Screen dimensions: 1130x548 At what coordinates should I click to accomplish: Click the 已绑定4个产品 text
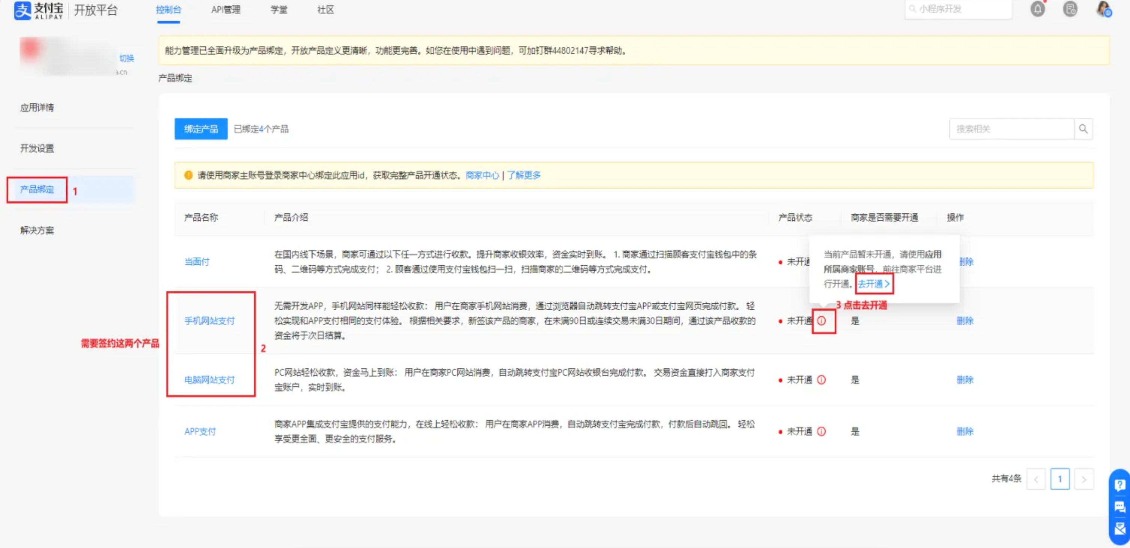261,129
